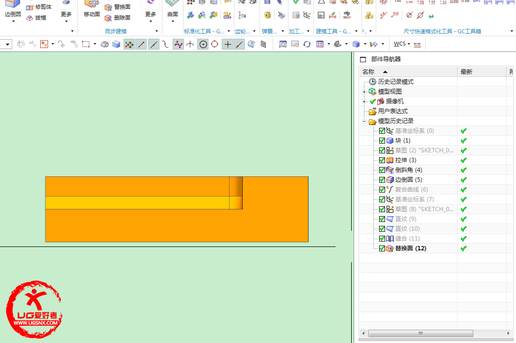Image resolution: width=516 pixels, height=343 pixels.
Task: Click the diameter dimension symbol icon
Action: point(409,15)
